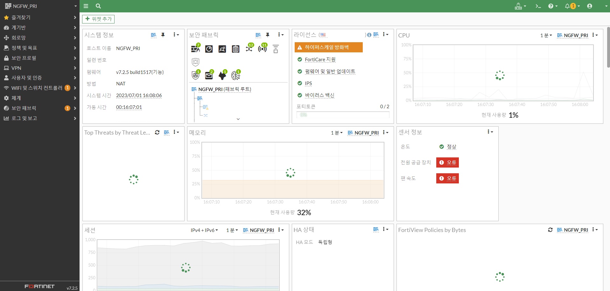Image resolution: width=610 pixels, height=291 pixels.
Task: Expand VPN menu in sidebar
Action: coord(40,68)
